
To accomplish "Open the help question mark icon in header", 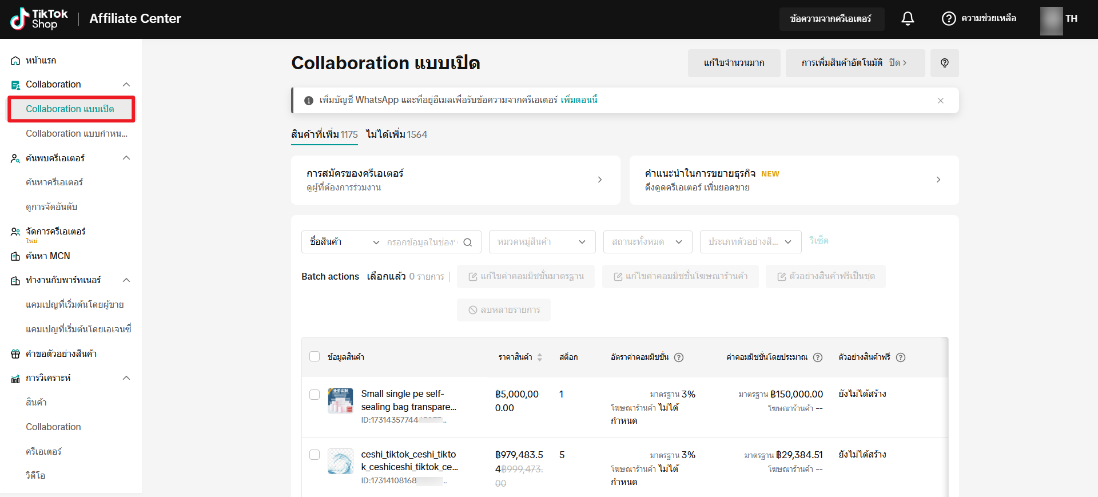I will [x=948, y=19].
